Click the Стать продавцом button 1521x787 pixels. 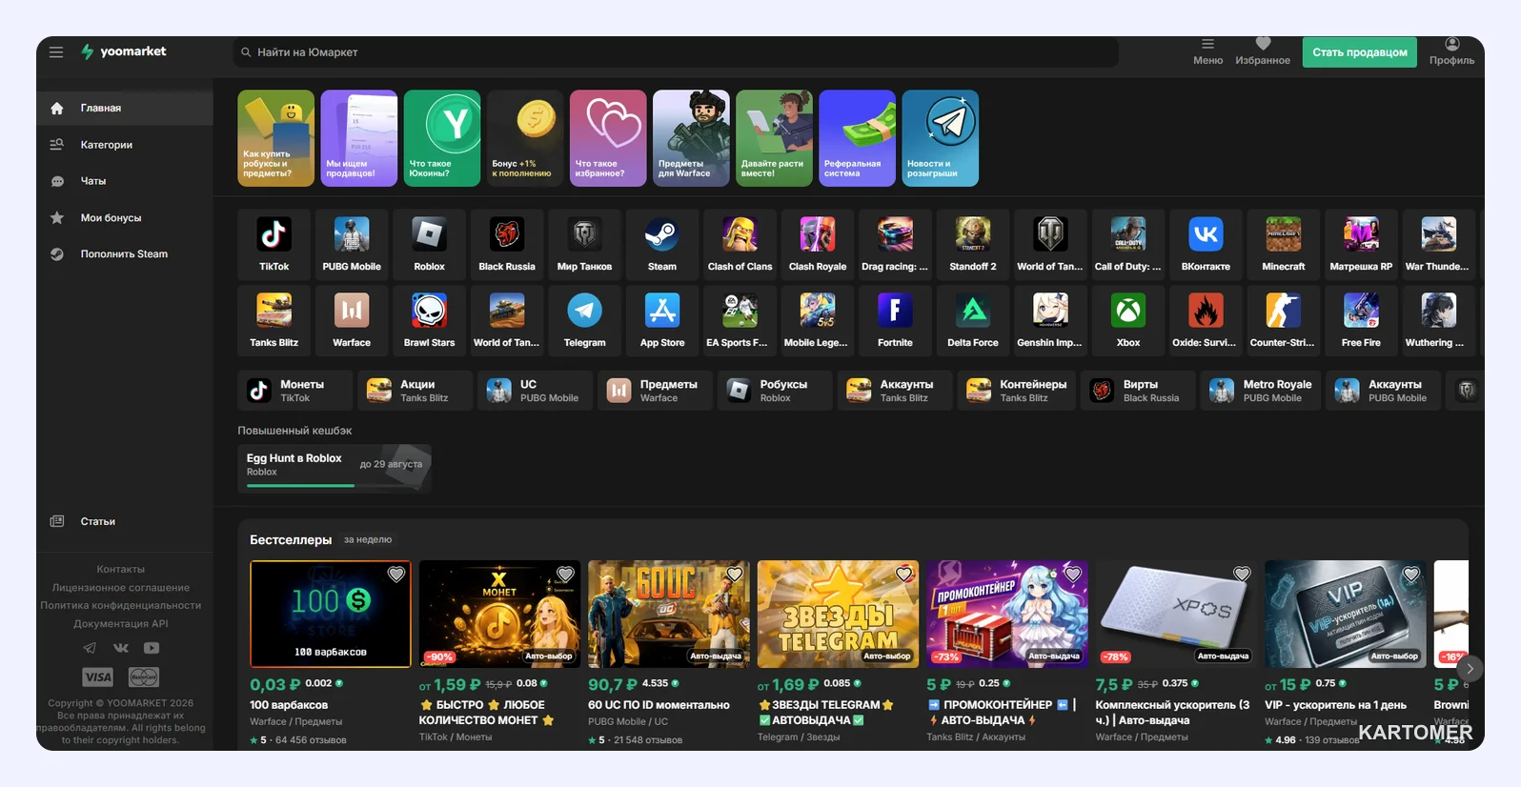pos(1360,52)
